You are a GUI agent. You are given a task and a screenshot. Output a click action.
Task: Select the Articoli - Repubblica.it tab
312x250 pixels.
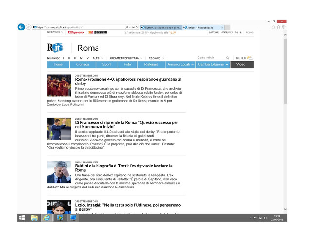pyautogui.click(x=201, y=27)
